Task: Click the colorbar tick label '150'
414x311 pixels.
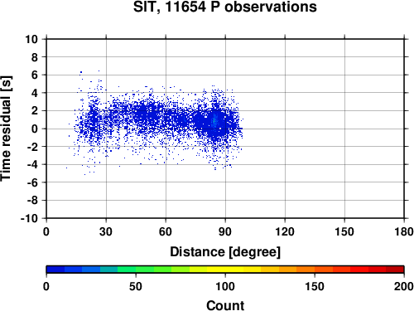Action: coord(315,287)
